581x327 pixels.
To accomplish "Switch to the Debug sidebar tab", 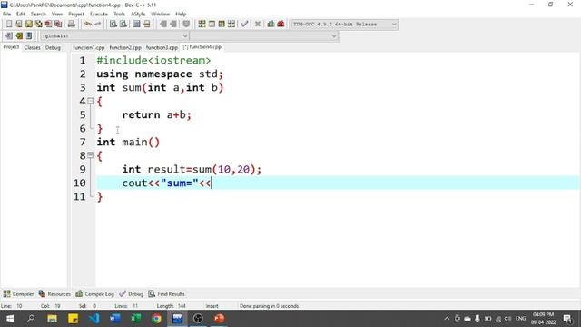I will (53, 47).
